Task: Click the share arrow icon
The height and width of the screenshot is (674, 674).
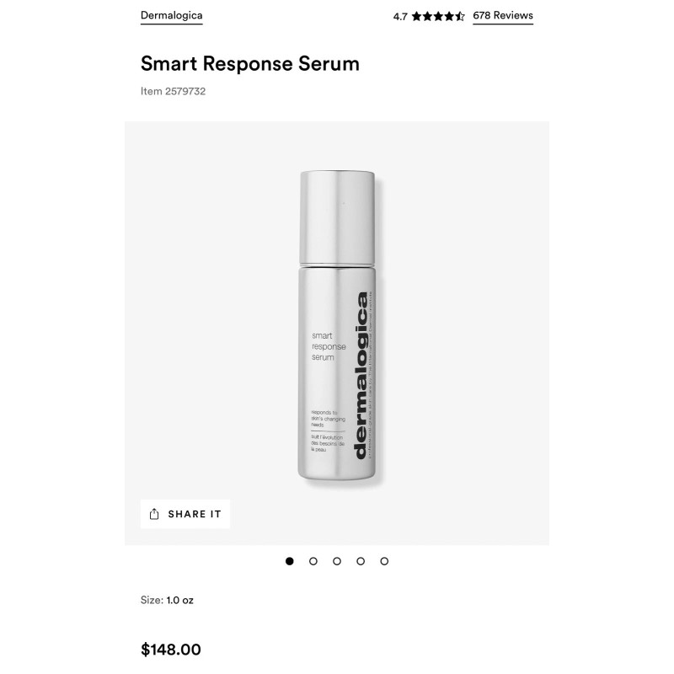Action: click(x=154, y=514)
